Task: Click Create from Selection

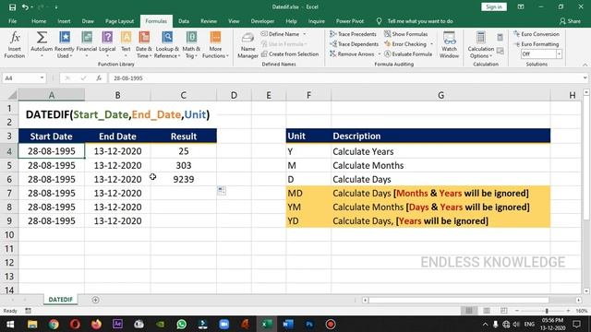Action: point(290,54)
